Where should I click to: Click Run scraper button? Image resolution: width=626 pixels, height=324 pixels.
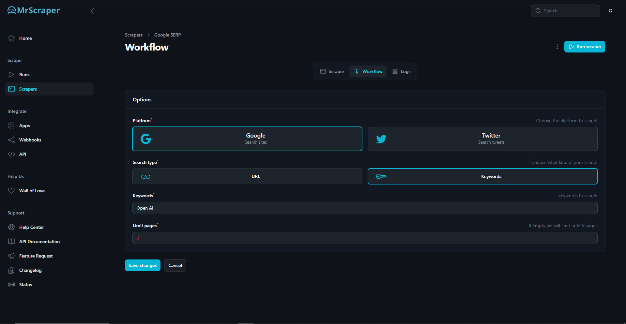[585, 47]
